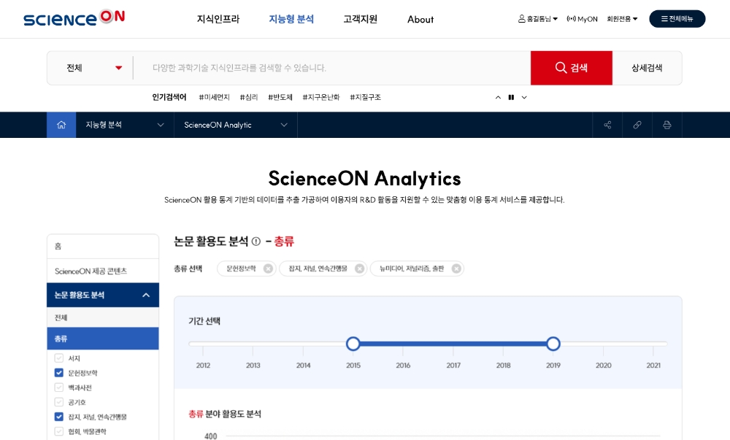The image size is (730, 440).
Task: Click the #지질구조 popular keyword
Action: coord(365,97)
